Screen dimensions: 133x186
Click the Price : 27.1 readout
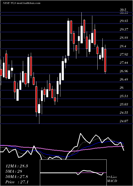[16, 182]
